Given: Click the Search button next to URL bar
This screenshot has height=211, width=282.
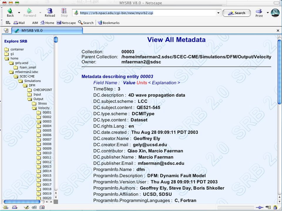Looking at the screenshot, I should coord(236,13).
